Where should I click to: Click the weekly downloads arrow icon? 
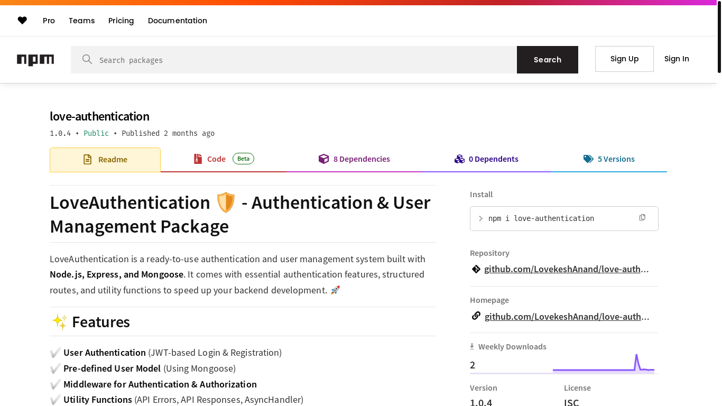[472, 347]
